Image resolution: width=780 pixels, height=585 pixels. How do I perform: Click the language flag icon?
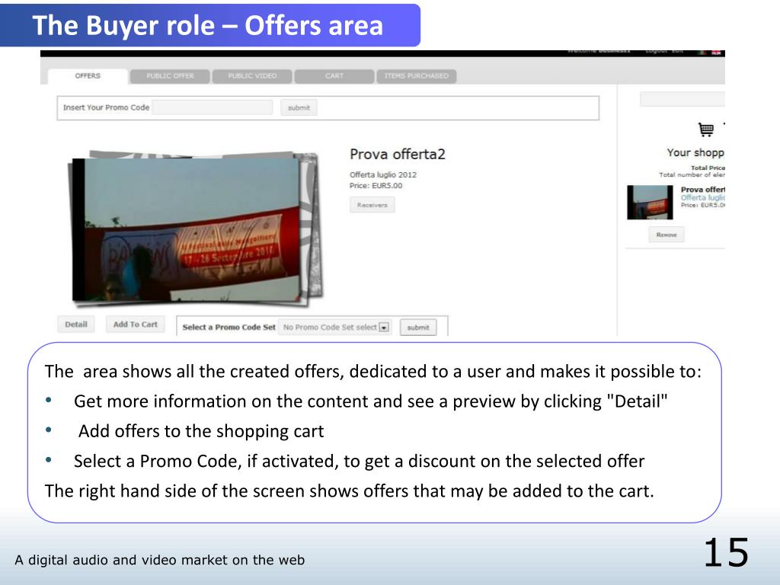[716, 53]
